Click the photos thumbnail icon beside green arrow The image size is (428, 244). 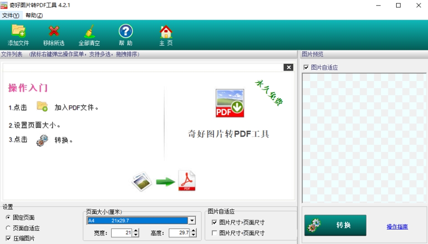pyautogui.click(x=142, y=181)
